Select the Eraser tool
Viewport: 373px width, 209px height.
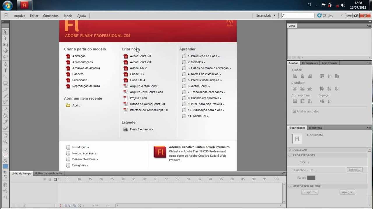[x=5, y=128]
